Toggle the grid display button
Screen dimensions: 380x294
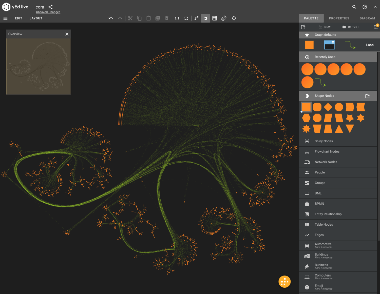click(215, 18)
